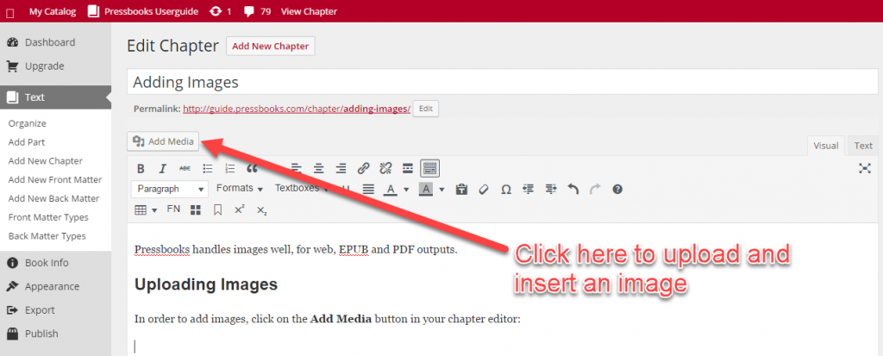
Task: Open My Catalog in admin bar
Action: pyautogui.click(x=53, y=11)
